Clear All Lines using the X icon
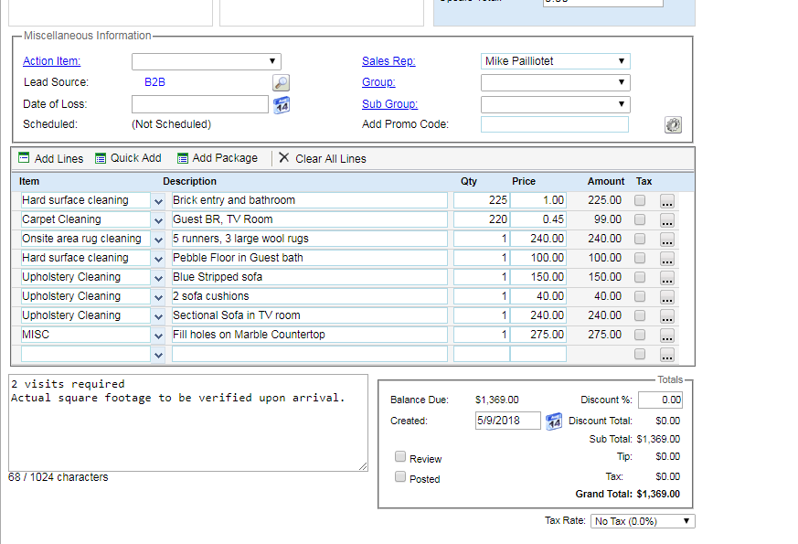Viewport: 798px width, 544px height. coord(284,158)
